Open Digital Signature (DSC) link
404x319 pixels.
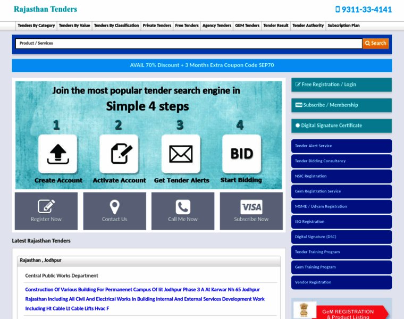(342, 237)
